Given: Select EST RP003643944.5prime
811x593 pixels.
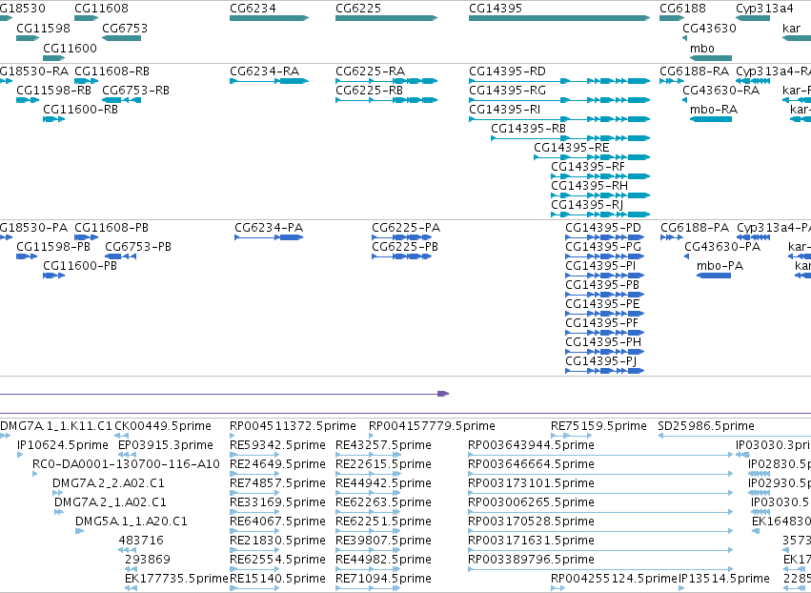Looking at the screenshot, I should [531, 445].
